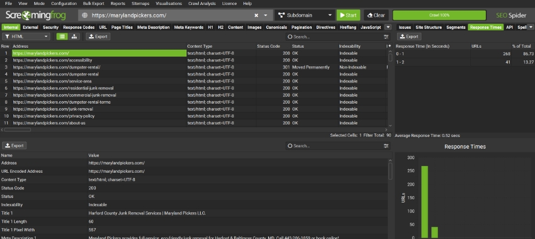Sort by the URLs column in Response Times
Image resolution: width=535 pixels, height=239 pixels.
(x=476, y=46)
